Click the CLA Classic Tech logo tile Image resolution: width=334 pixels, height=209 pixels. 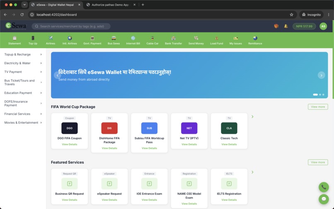[x=229, y=128]
